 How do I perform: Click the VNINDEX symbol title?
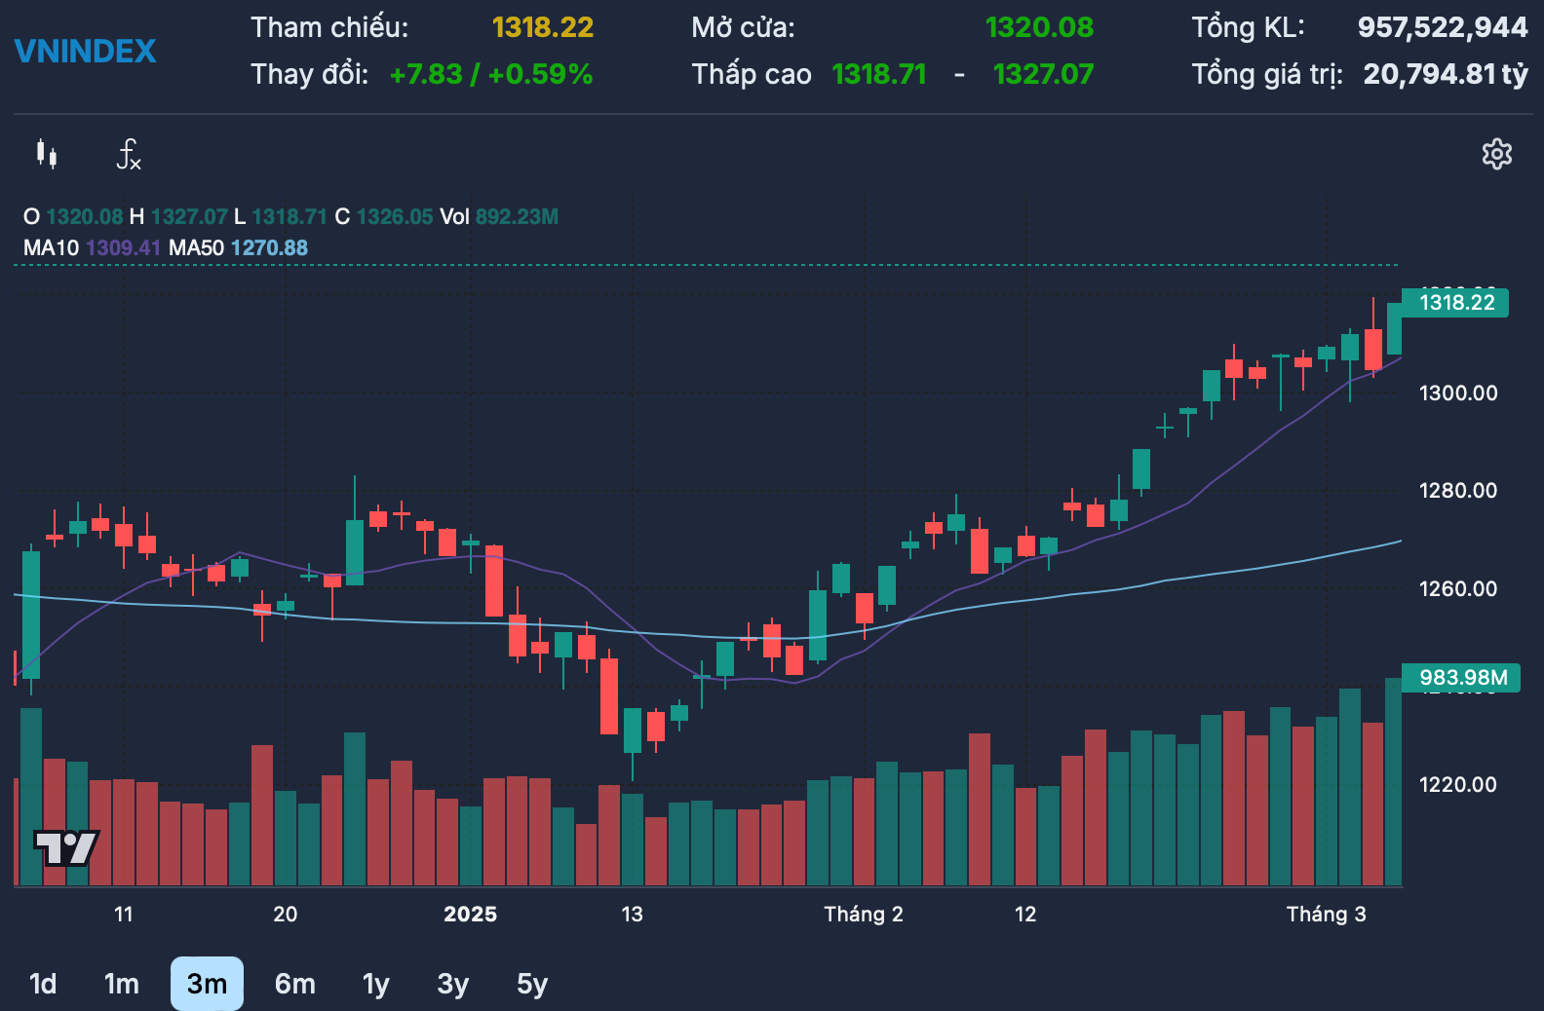pos(85,51)
